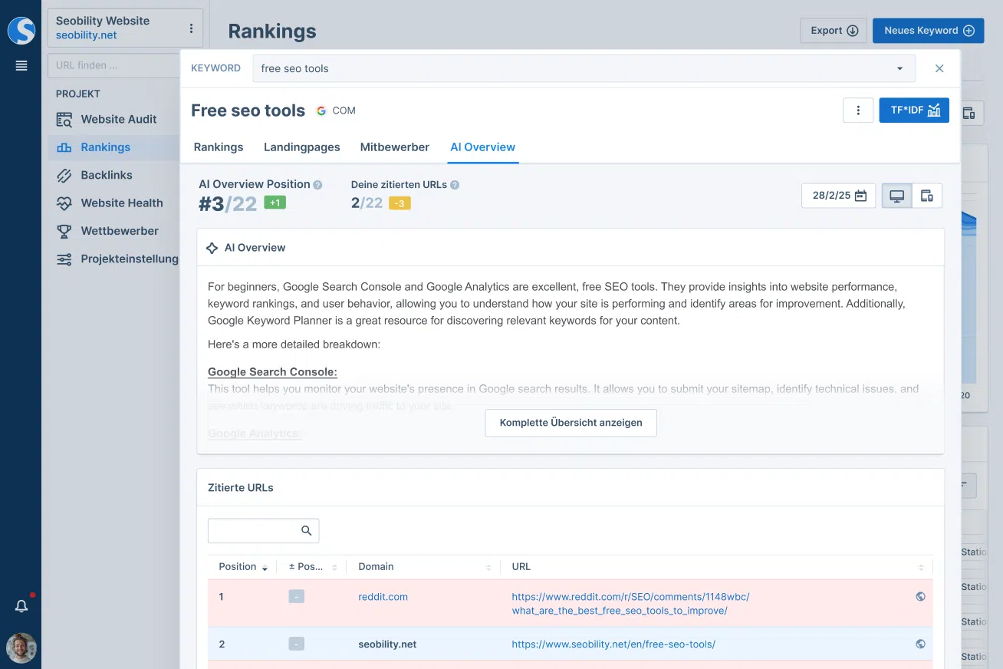Switch to the Mitbewerber tab
The image size is (1003, 669).
tap(394, 147)
